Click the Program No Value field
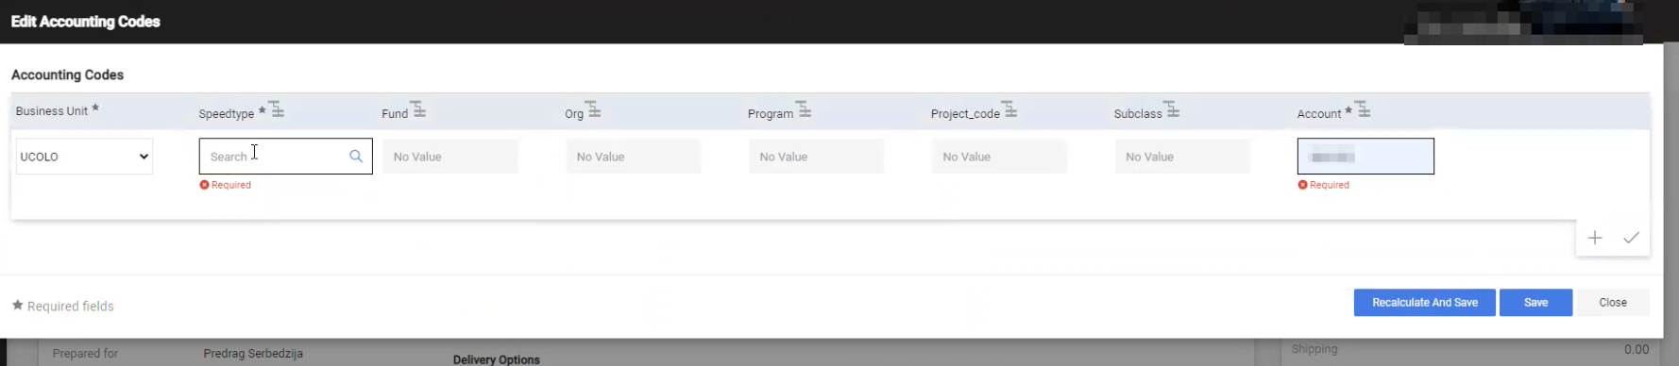 [x=816, y=157]
